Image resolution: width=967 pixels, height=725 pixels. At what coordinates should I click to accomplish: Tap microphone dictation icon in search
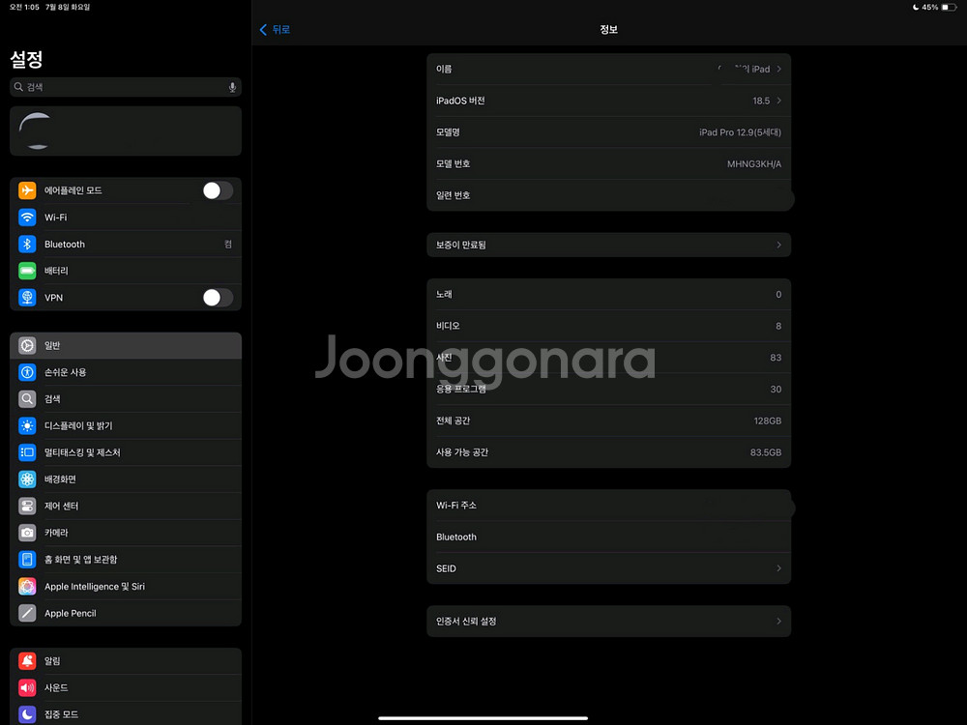pos(232,88)
